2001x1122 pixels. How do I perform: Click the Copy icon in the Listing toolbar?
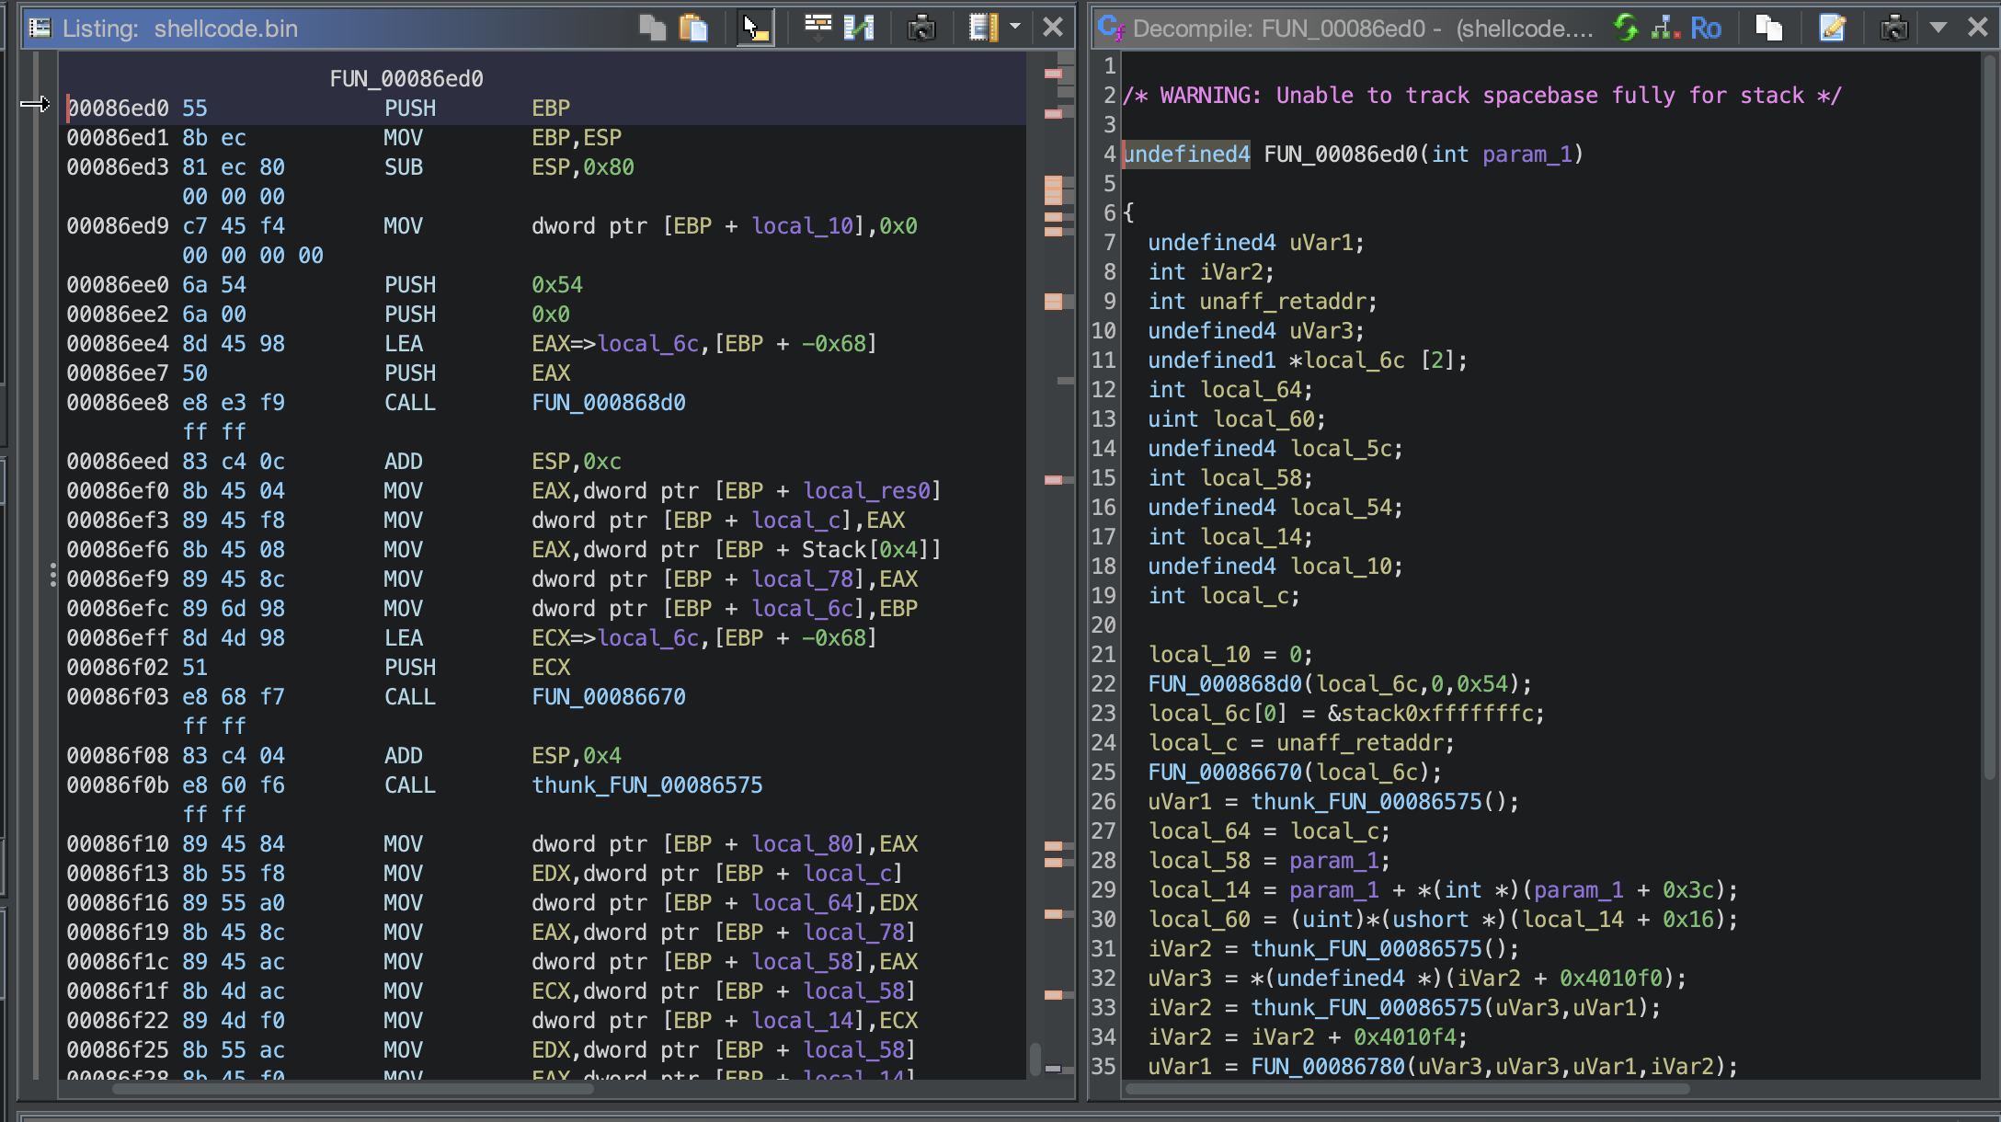(x=652, y=29)
